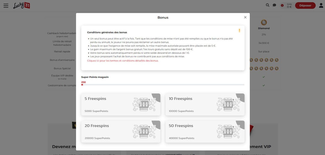
Task: Pick the 20 Freespins reward title
Action: [97, 126]
